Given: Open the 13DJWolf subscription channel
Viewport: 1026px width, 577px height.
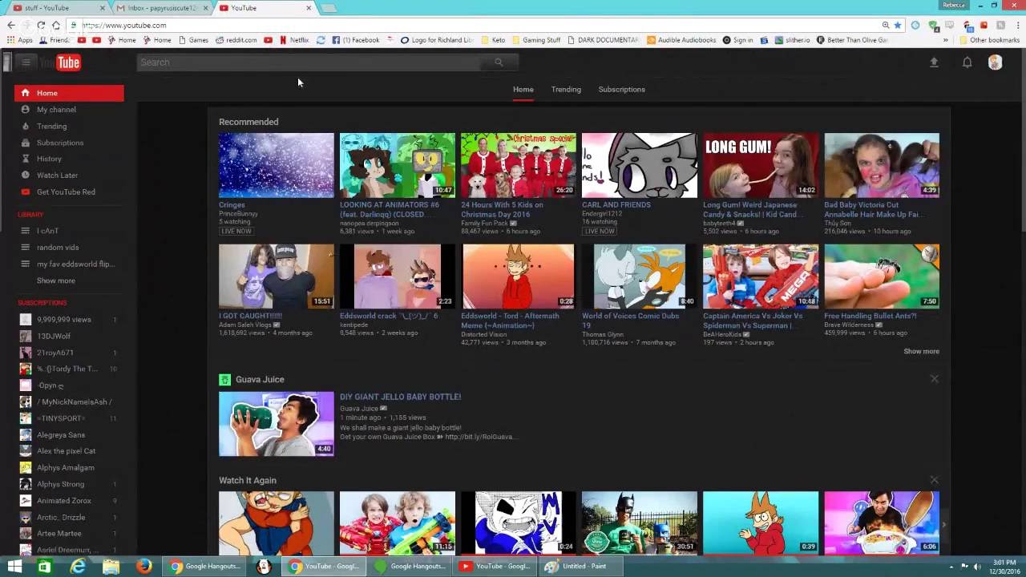Looking at the screenshot, I should 54,336.
